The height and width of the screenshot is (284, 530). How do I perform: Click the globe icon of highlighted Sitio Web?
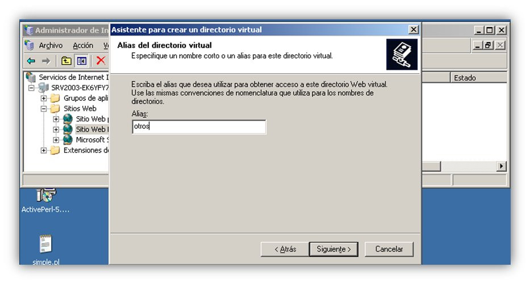68,129
